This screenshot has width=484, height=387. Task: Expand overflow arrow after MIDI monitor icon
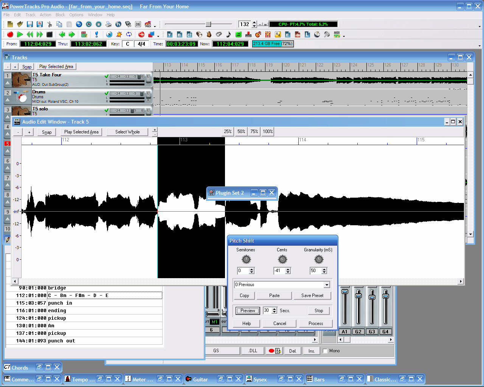pos(344,36)
